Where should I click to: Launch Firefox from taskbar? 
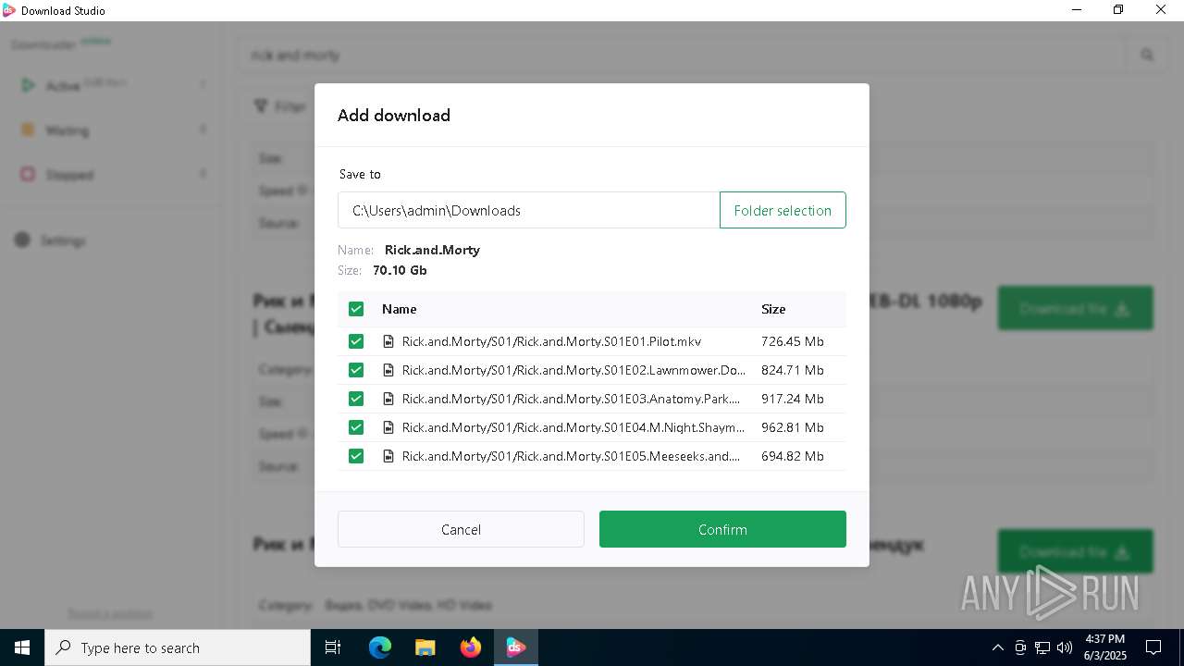(x=471, y=647)
